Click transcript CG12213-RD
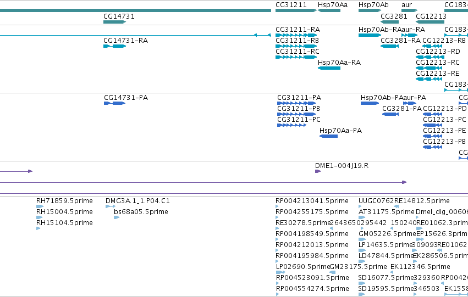468x297 pixels. [429, 57]
